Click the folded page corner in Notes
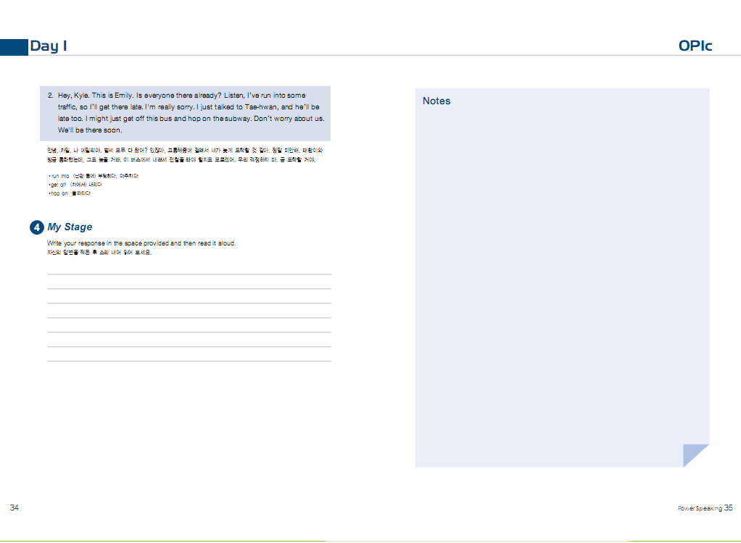Viewport: 741px width, 543px height. [x=695, y=455]
